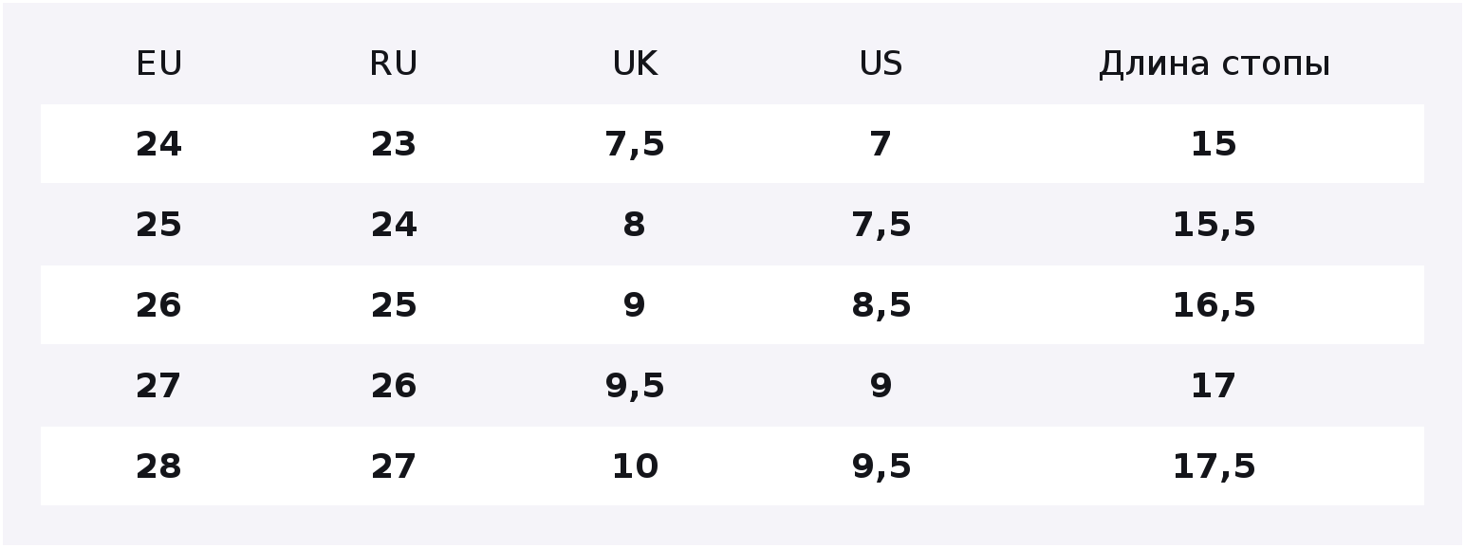1465x548 pixels.
Task: Click RU size 23 cell
Action: (393, 144)
